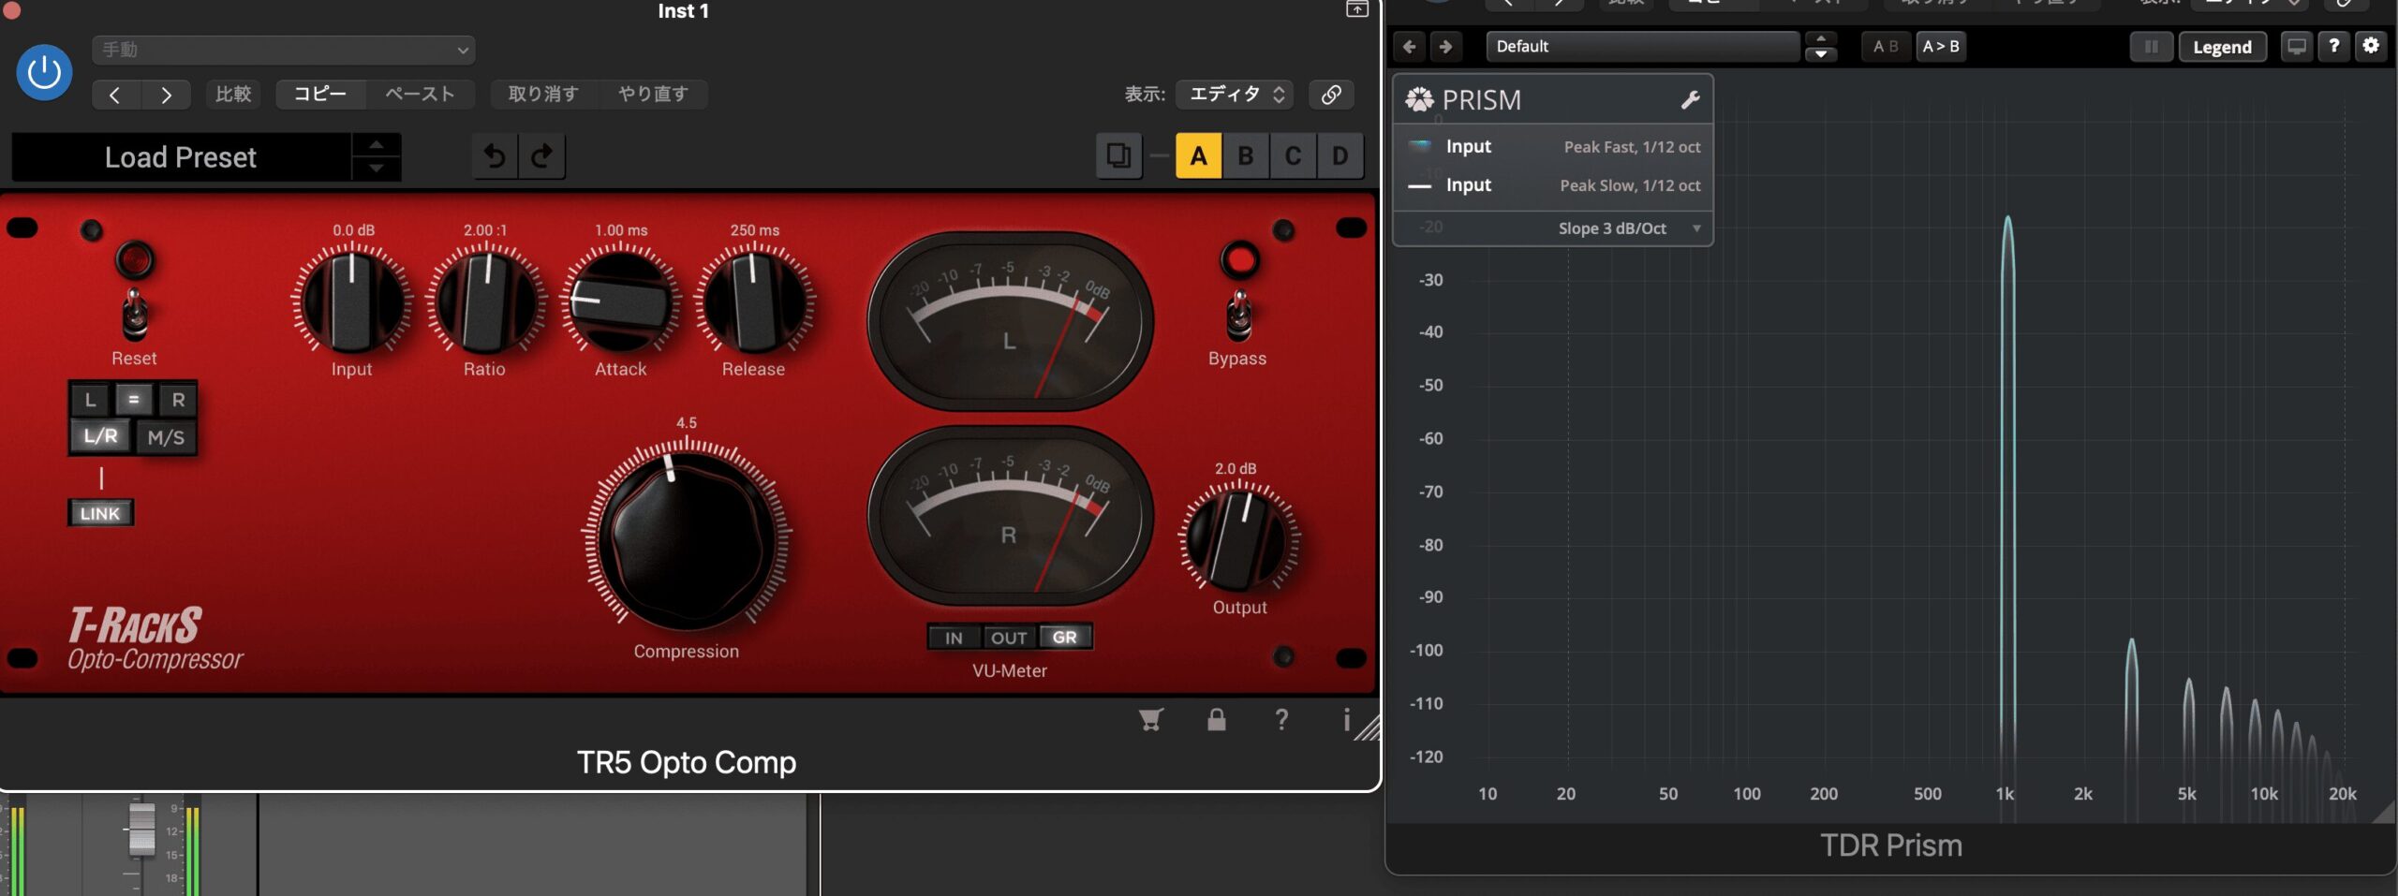The image size is (2398, 896).
Task: Click the plugin power bypass button
Action: point(44,72)
